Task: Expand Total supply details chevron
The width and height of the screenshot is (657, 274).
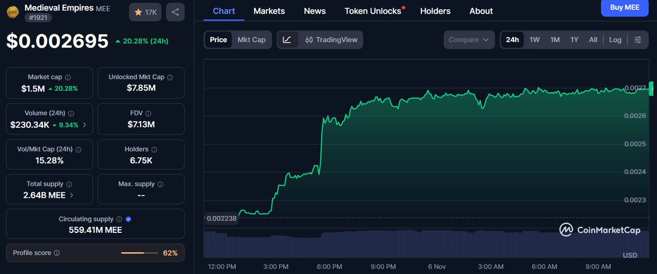Action: pos(72,195)
